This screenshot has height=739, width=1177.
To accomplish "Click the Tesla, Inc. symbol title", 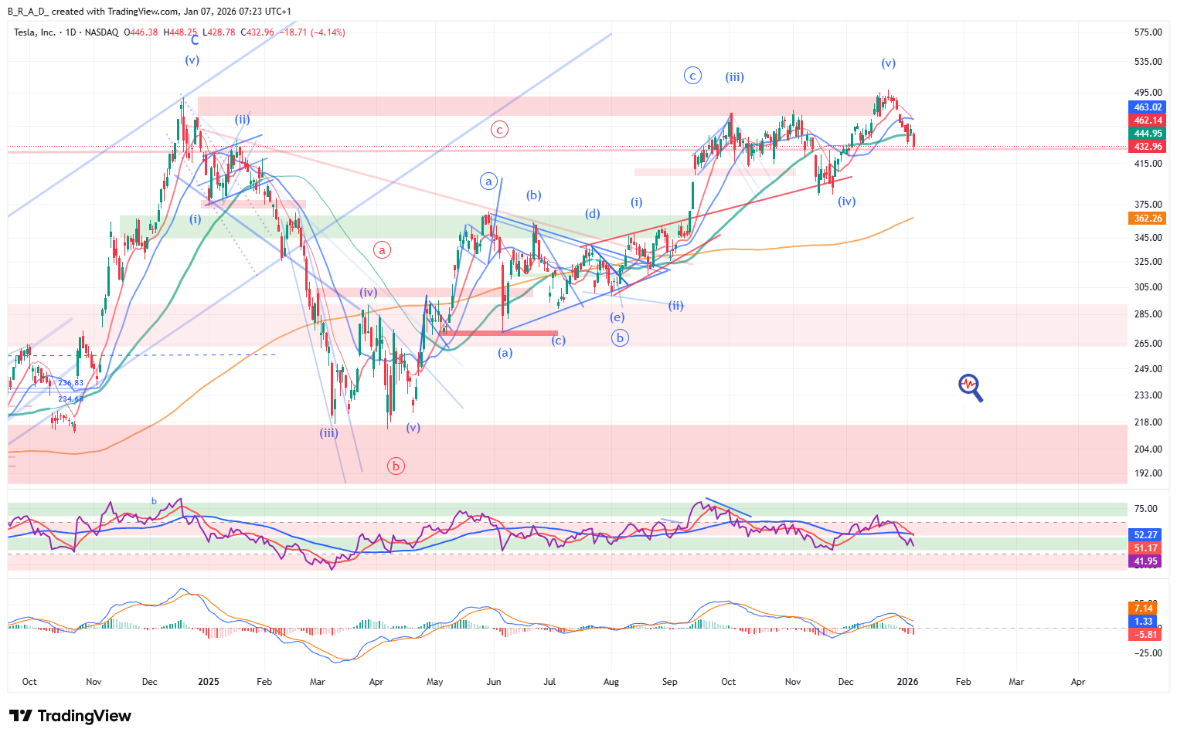I will [35, 32].
